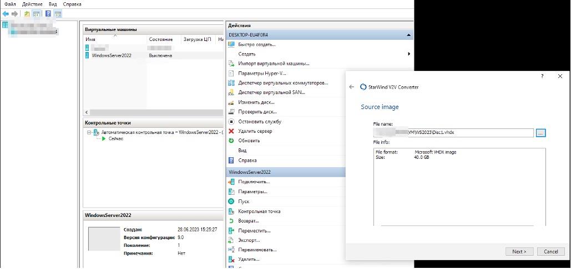Click the back arrow in the Hyper-V toolbar
571x269 pixels.
(x=6, y=13)
